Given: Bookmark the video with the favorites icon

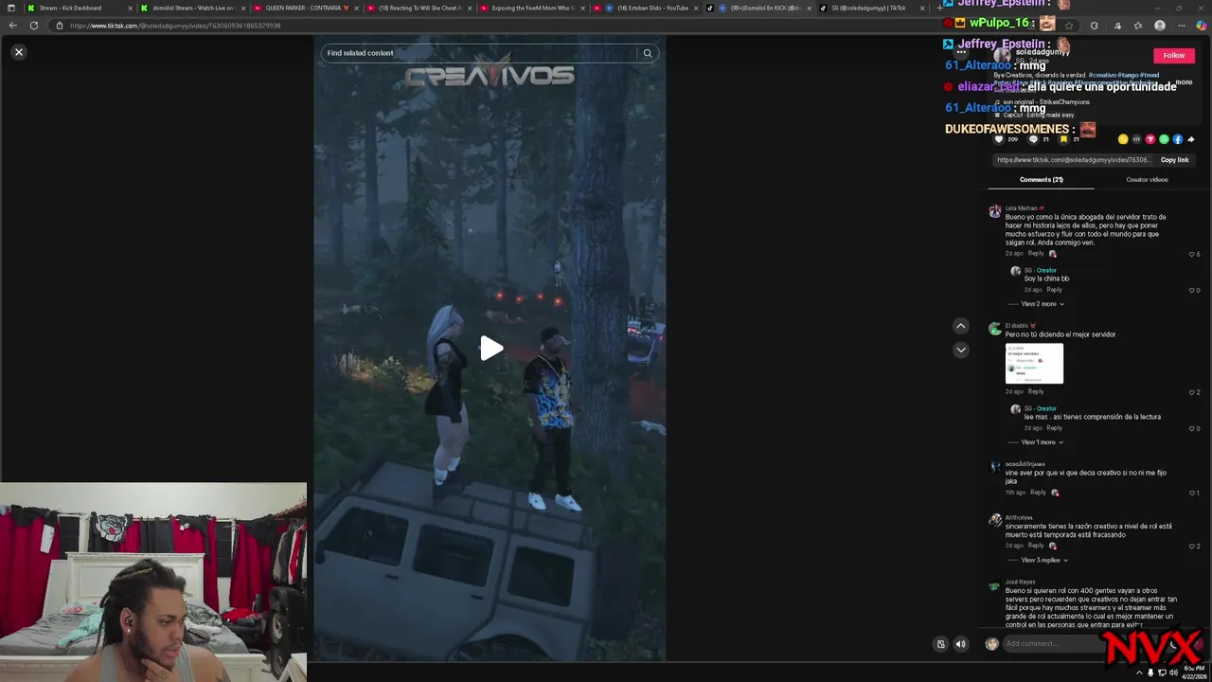Looking at the screenshot, I should [x=1063, y=139].
